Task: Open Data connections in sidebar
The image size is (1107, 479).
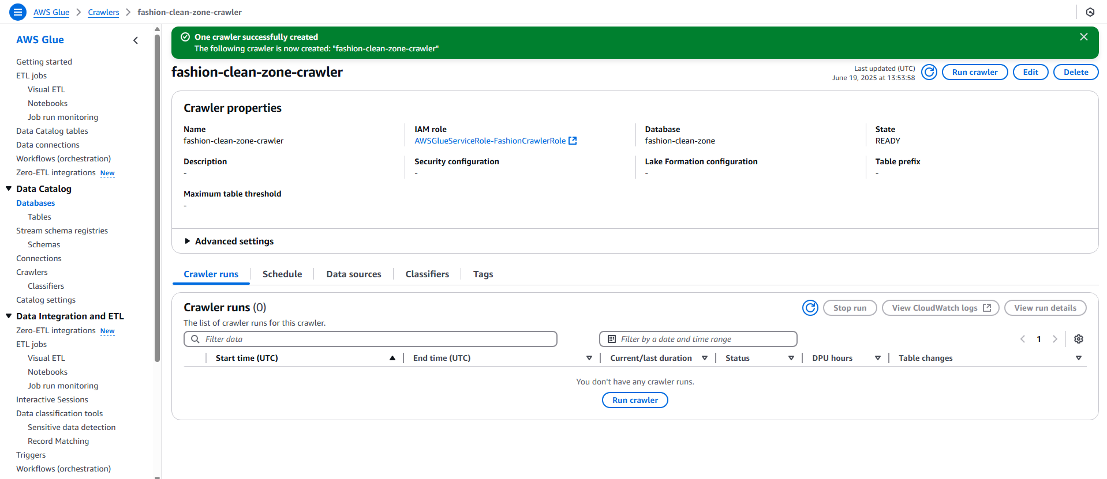Action: tap(48, 145)
